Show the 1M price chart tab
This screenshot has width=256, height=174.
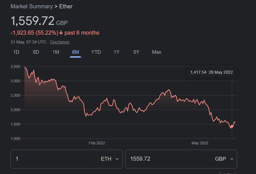point(56,52)
